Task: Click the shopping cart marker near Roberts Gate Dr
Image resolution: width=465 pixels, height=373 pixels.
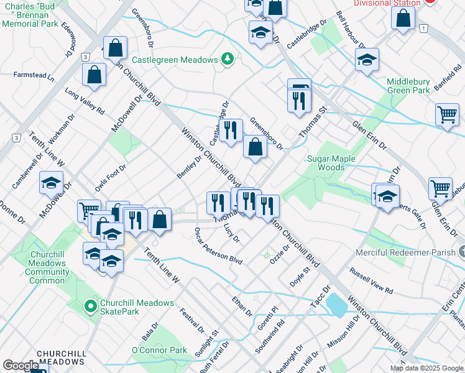Action: (440, 188)
